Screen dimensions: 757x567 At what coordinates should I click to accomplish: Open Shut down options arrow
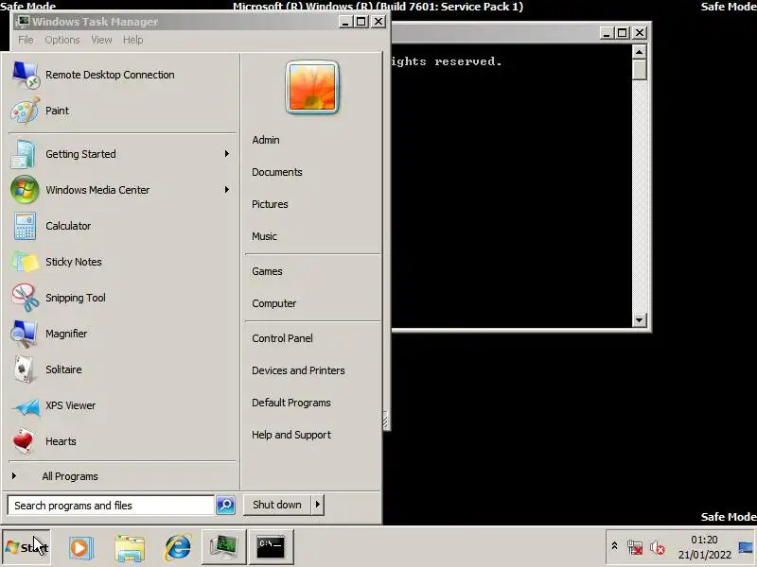pyautogui.click(x=317, y=505)
